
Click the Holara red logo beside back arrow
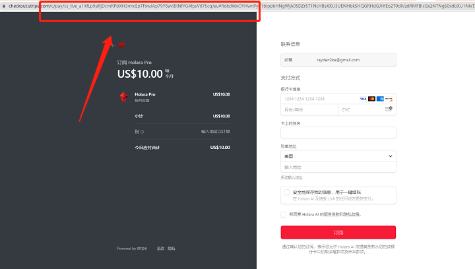121,45
